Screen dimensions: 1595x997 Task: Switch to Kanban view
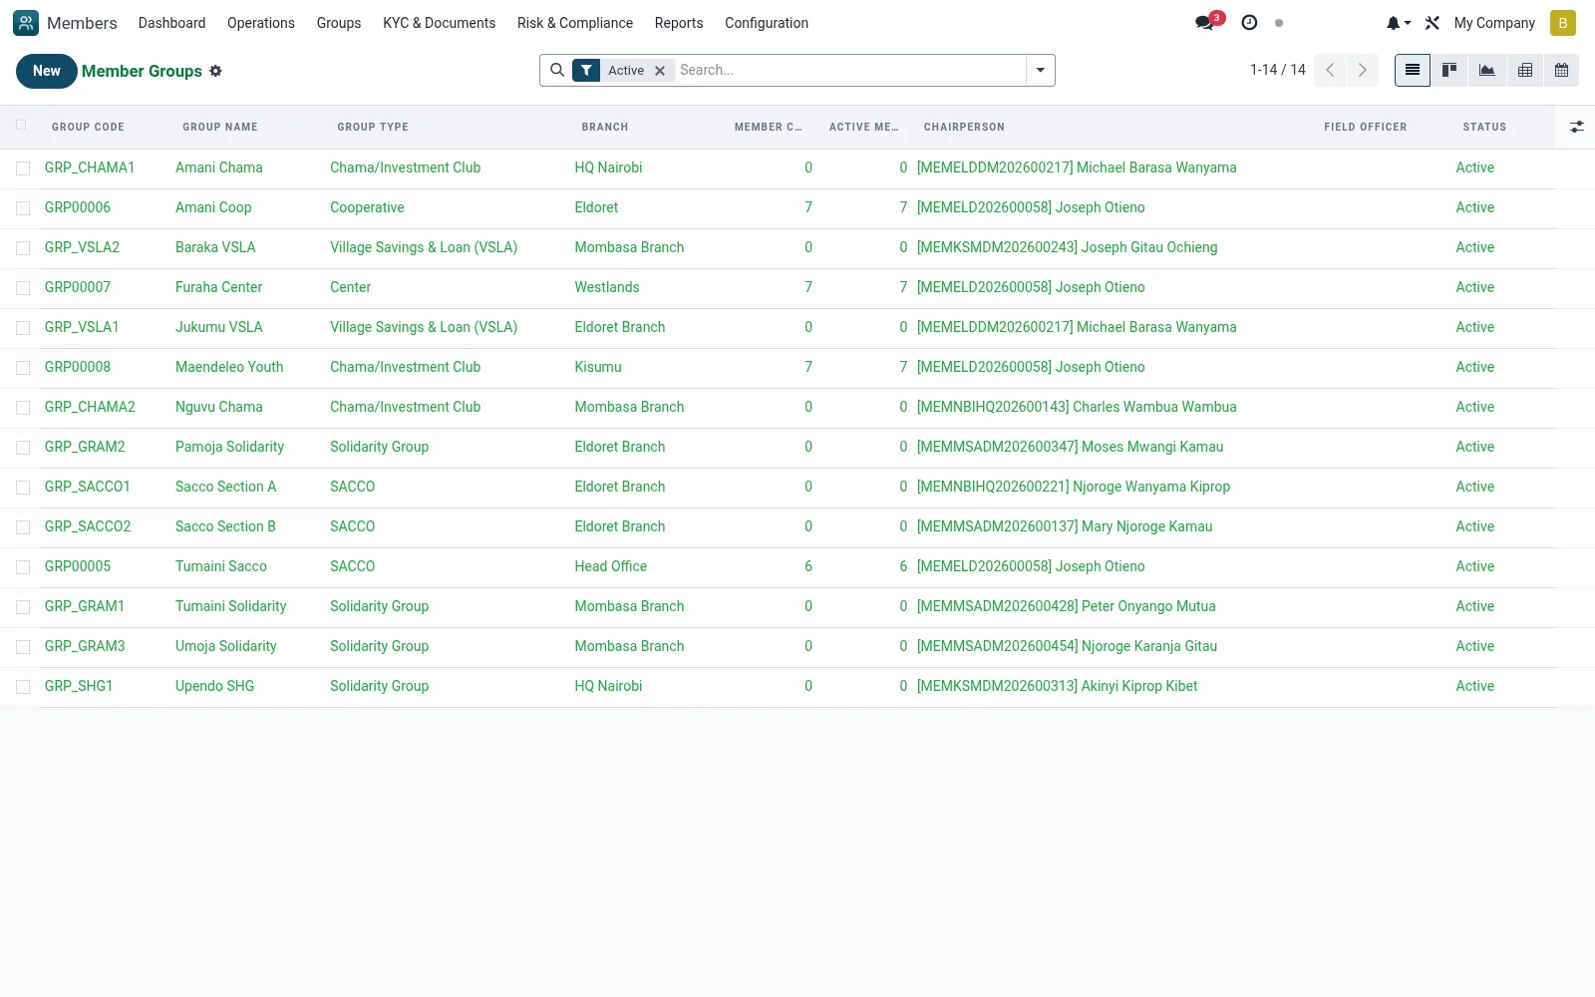1449,70
